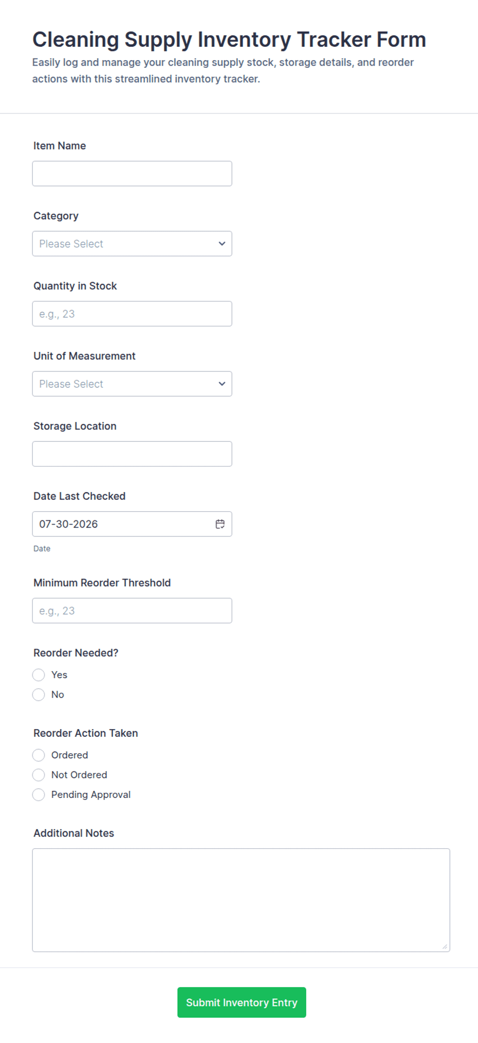Edit the Date Last Checked date field
The width and height of the screenshot is (478, 1043).
(x=132, y=524)
